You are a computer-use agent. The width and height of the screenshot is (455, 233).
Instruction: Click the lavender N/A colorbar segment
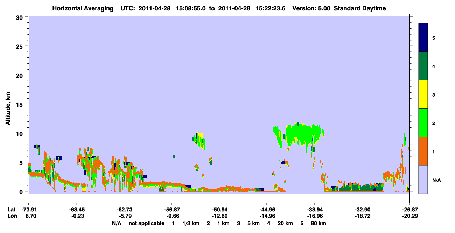point(423,179)
